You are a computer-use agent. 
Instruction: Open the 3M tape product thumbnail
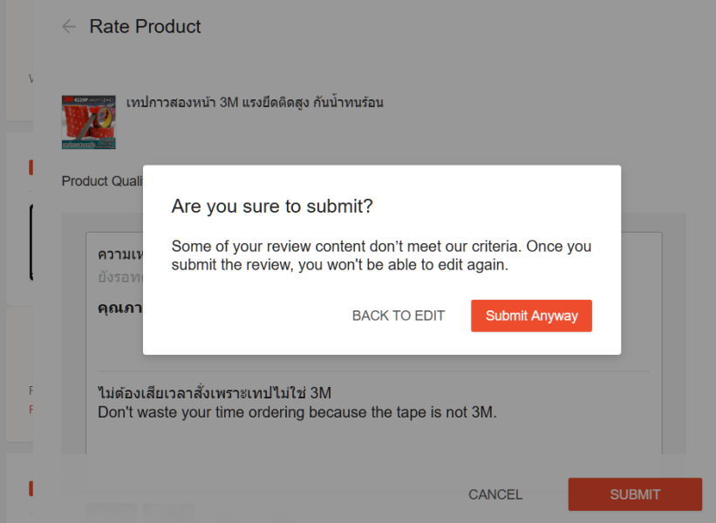(89, 122)
